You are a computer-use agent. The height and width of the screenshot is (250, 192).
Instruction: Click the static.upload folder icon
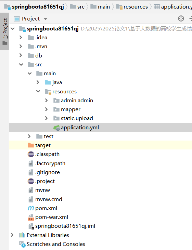(x=56, y=118)
